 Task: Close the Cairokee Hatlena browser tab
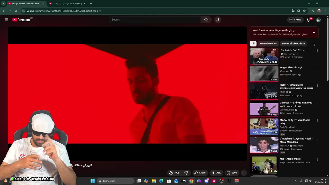[x=44, y=4]
